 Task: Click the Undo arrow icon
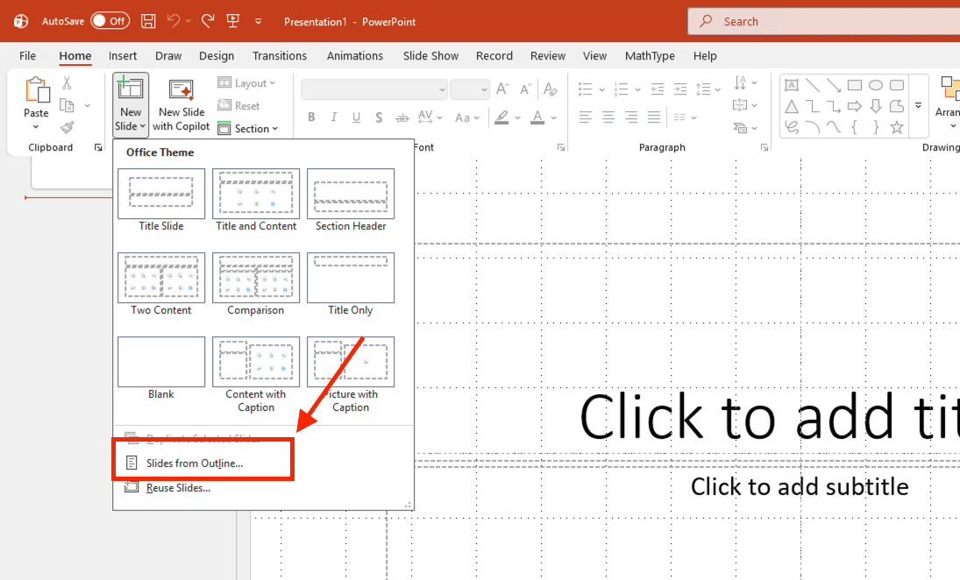pos(174,21)
